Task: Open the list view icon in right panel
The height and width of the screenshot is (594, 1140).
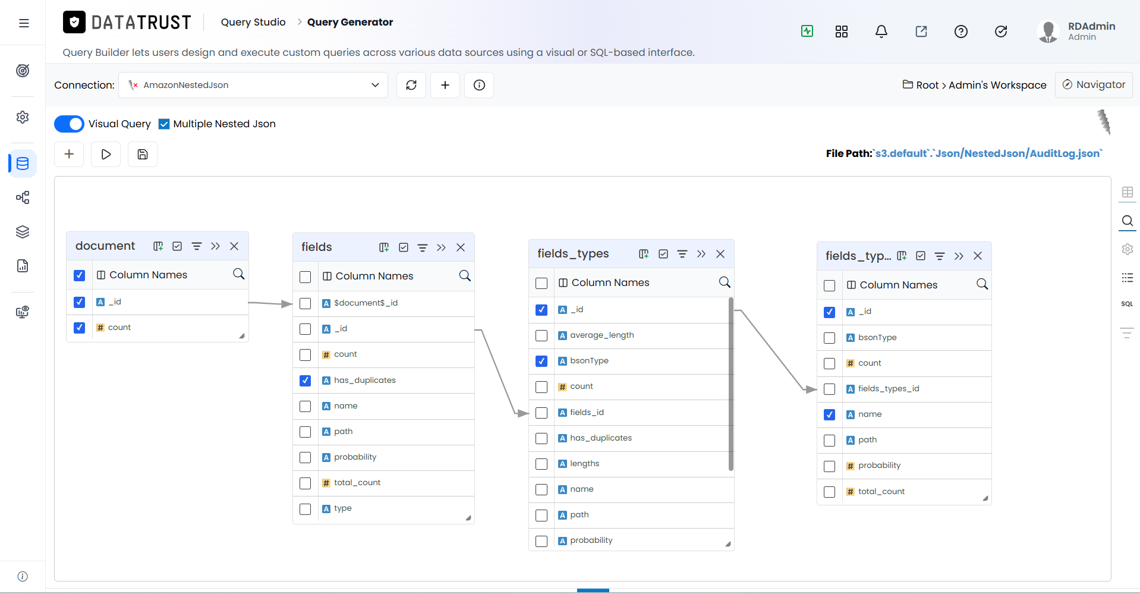Action: click(x=1127, y=278)
